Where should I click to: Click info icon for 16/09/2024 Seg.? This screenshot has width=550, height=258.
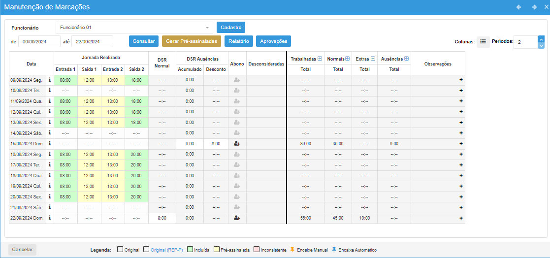coord(50,154)
